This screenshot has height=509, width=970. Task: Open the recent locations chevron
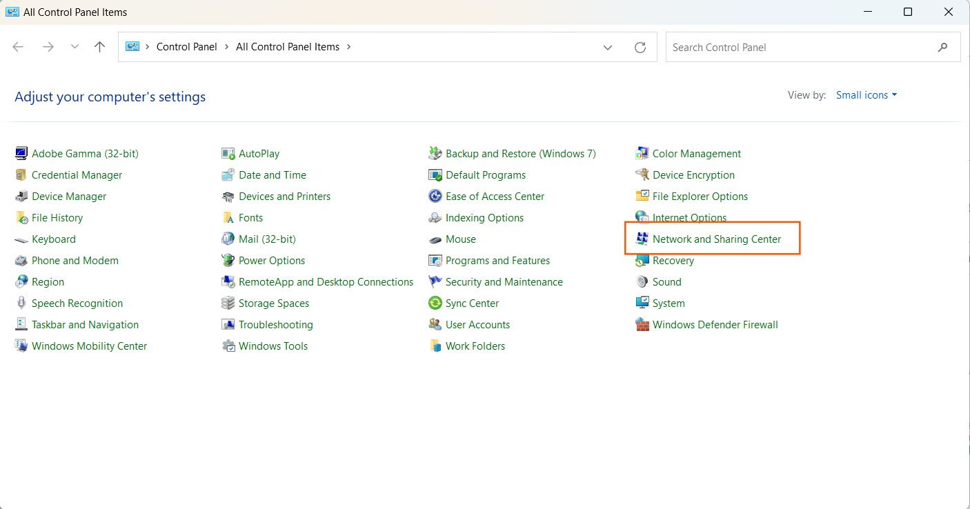tap(75, 47)
